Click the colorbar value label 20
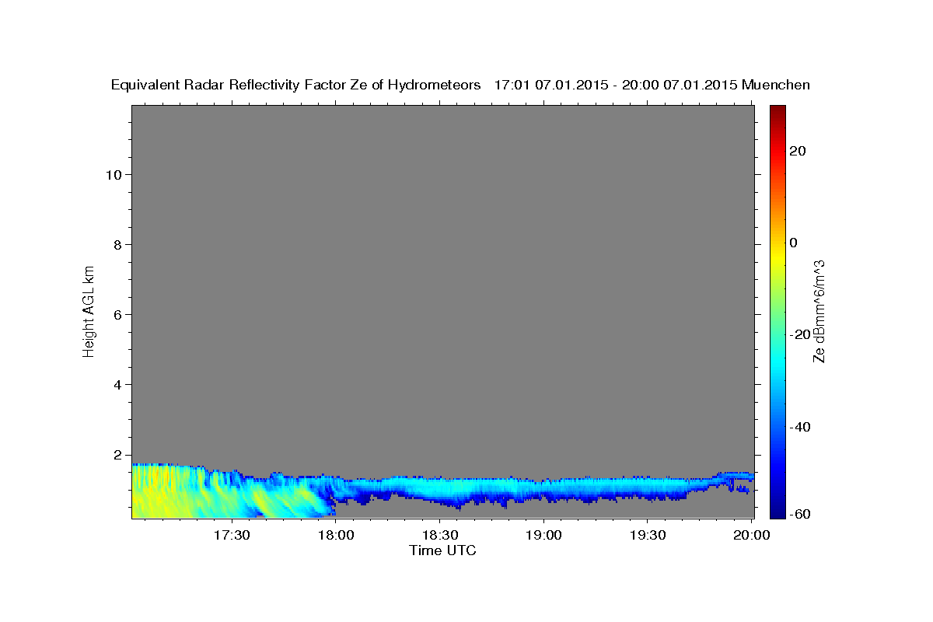933x622 pixels. pos(798,151)
